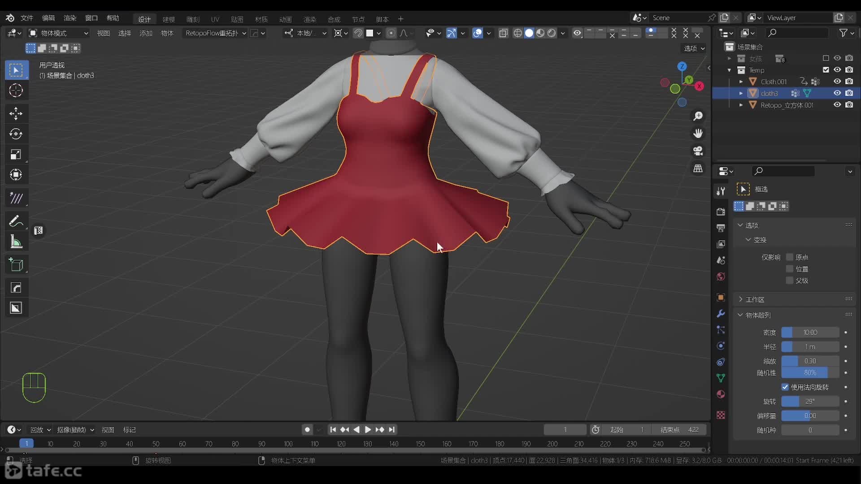
Task: Open viewport 添加 menu
Action: pyautogui.click(x=146, y=33)
